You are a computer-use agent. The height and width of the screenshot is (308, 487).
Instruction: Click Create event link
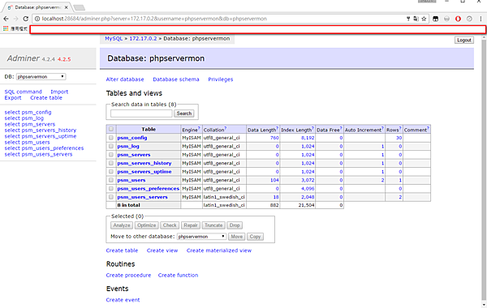[x=123, y=300]
